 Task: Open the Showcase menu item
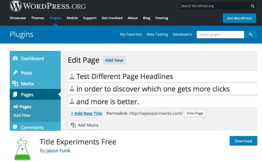18,18
